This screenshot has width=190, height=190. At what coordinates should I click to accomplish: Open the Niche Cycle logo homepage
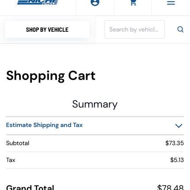tap(38, 2)
